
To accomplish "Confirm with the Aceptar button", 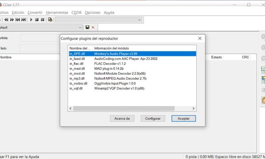I will pyautogui.click(x=183, y=118).
